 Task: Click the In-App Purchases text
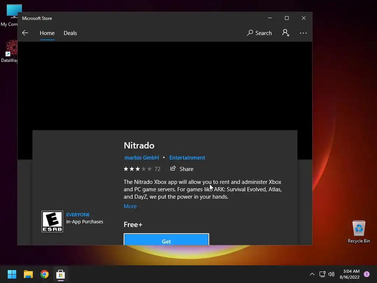pyautogui.click(x=85, y=221)
